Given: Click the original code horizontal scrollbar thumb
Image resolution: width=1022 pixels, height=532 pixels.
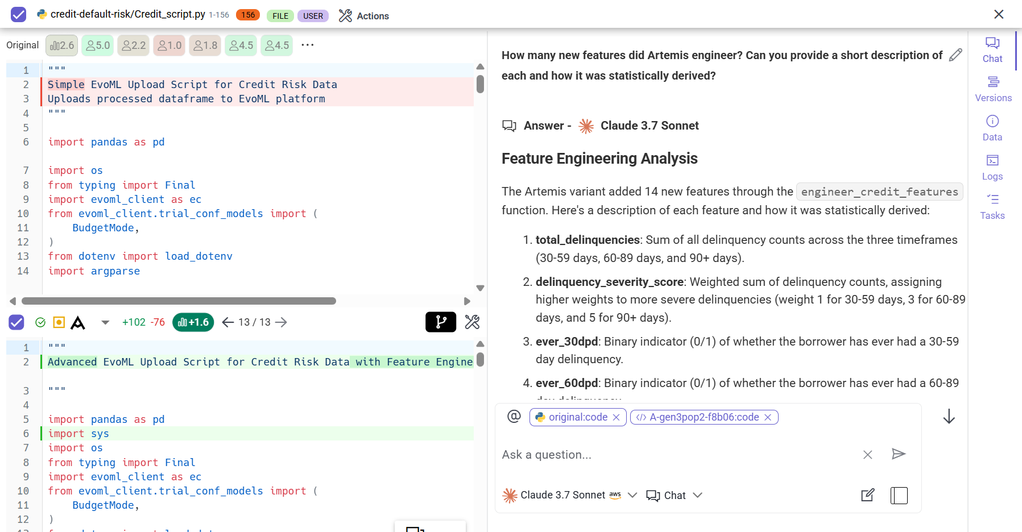Looking at the screenshot, I should 179,301.
